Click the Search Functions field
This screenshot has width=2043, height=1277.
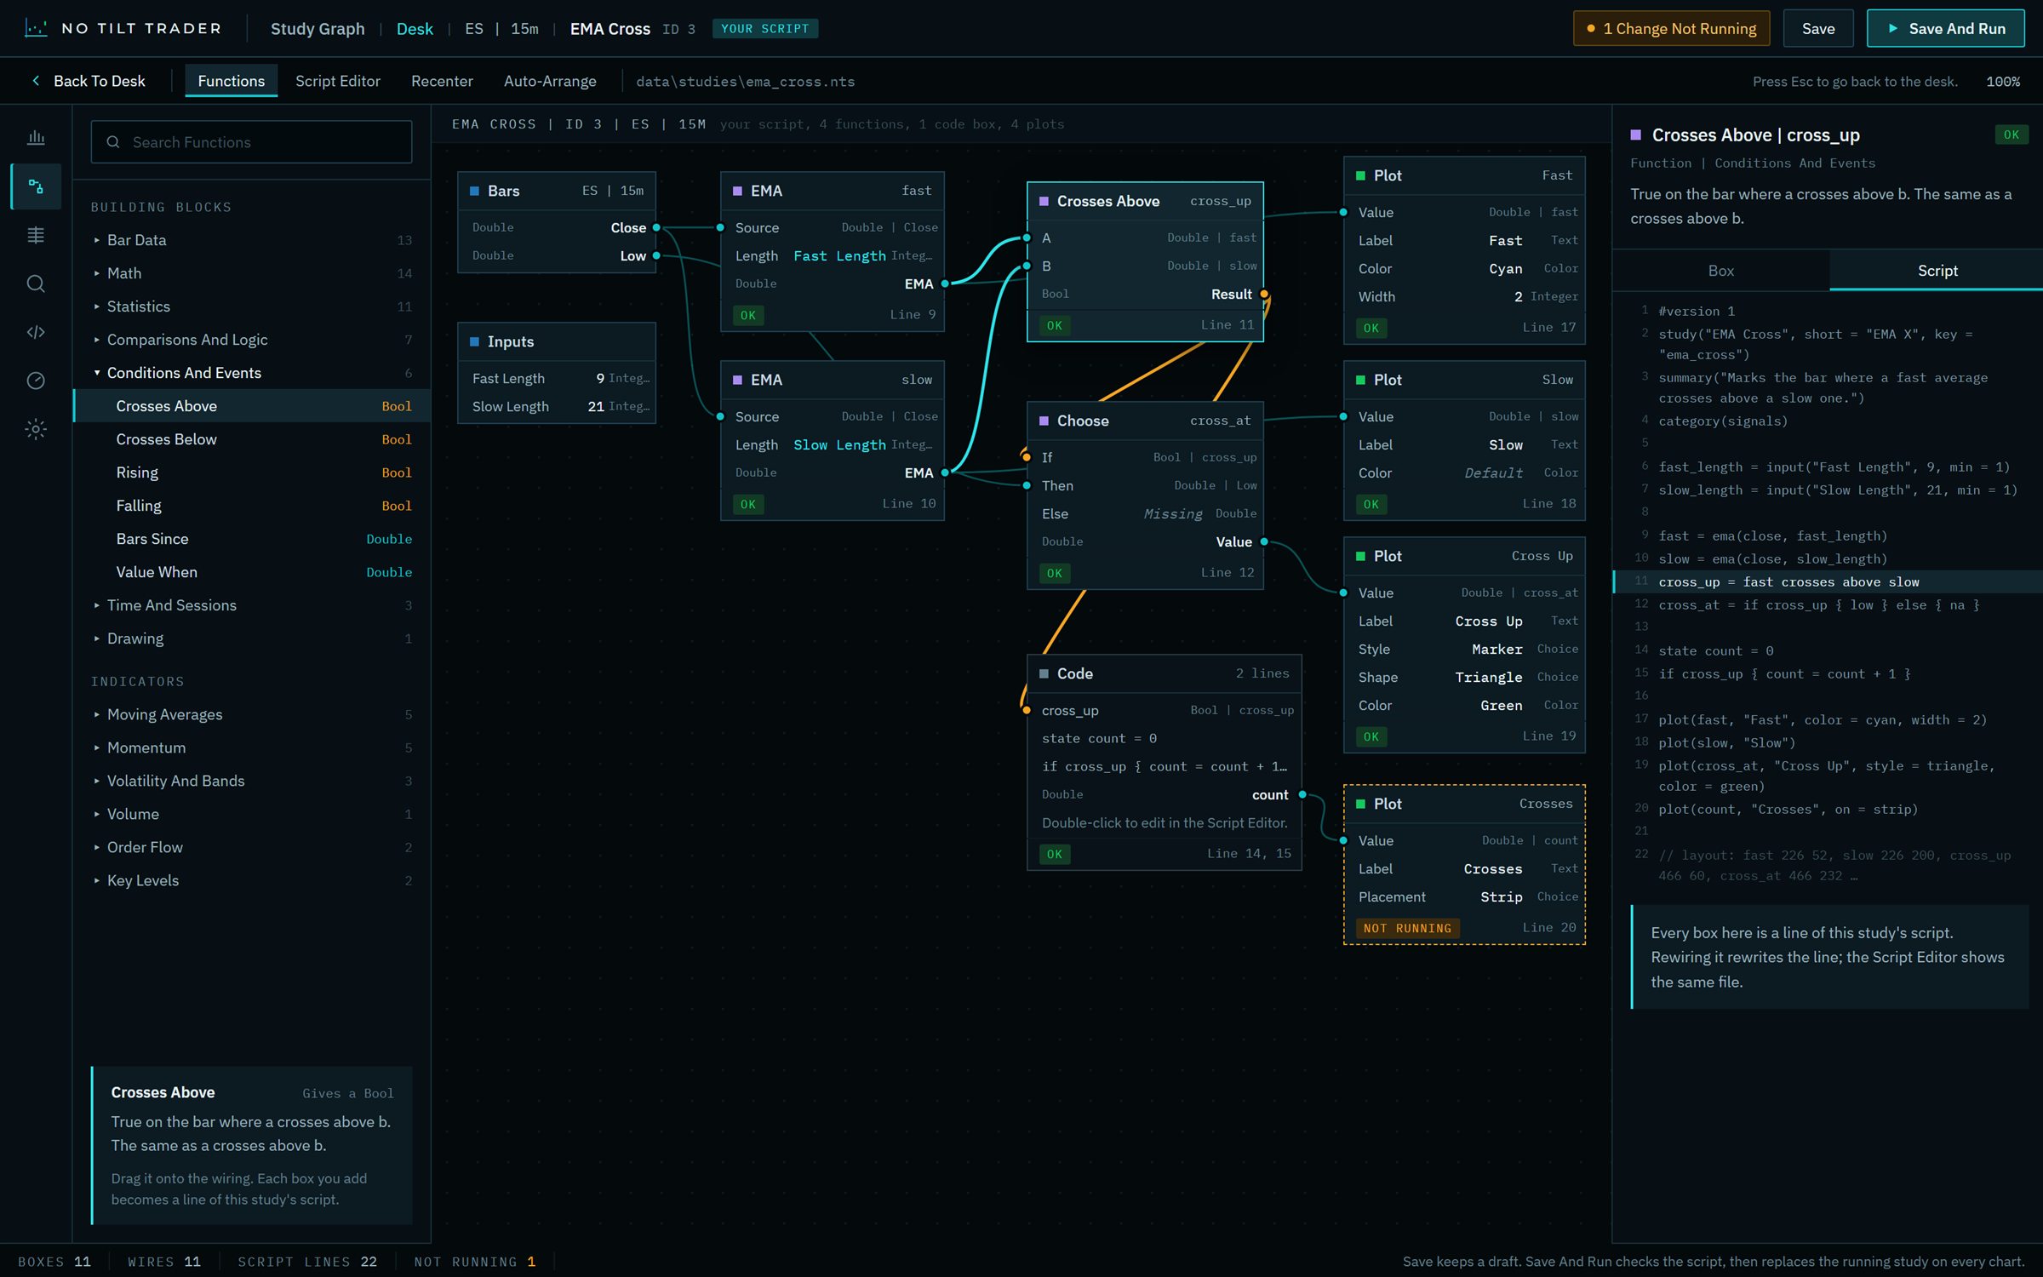[x=251, y=142]
